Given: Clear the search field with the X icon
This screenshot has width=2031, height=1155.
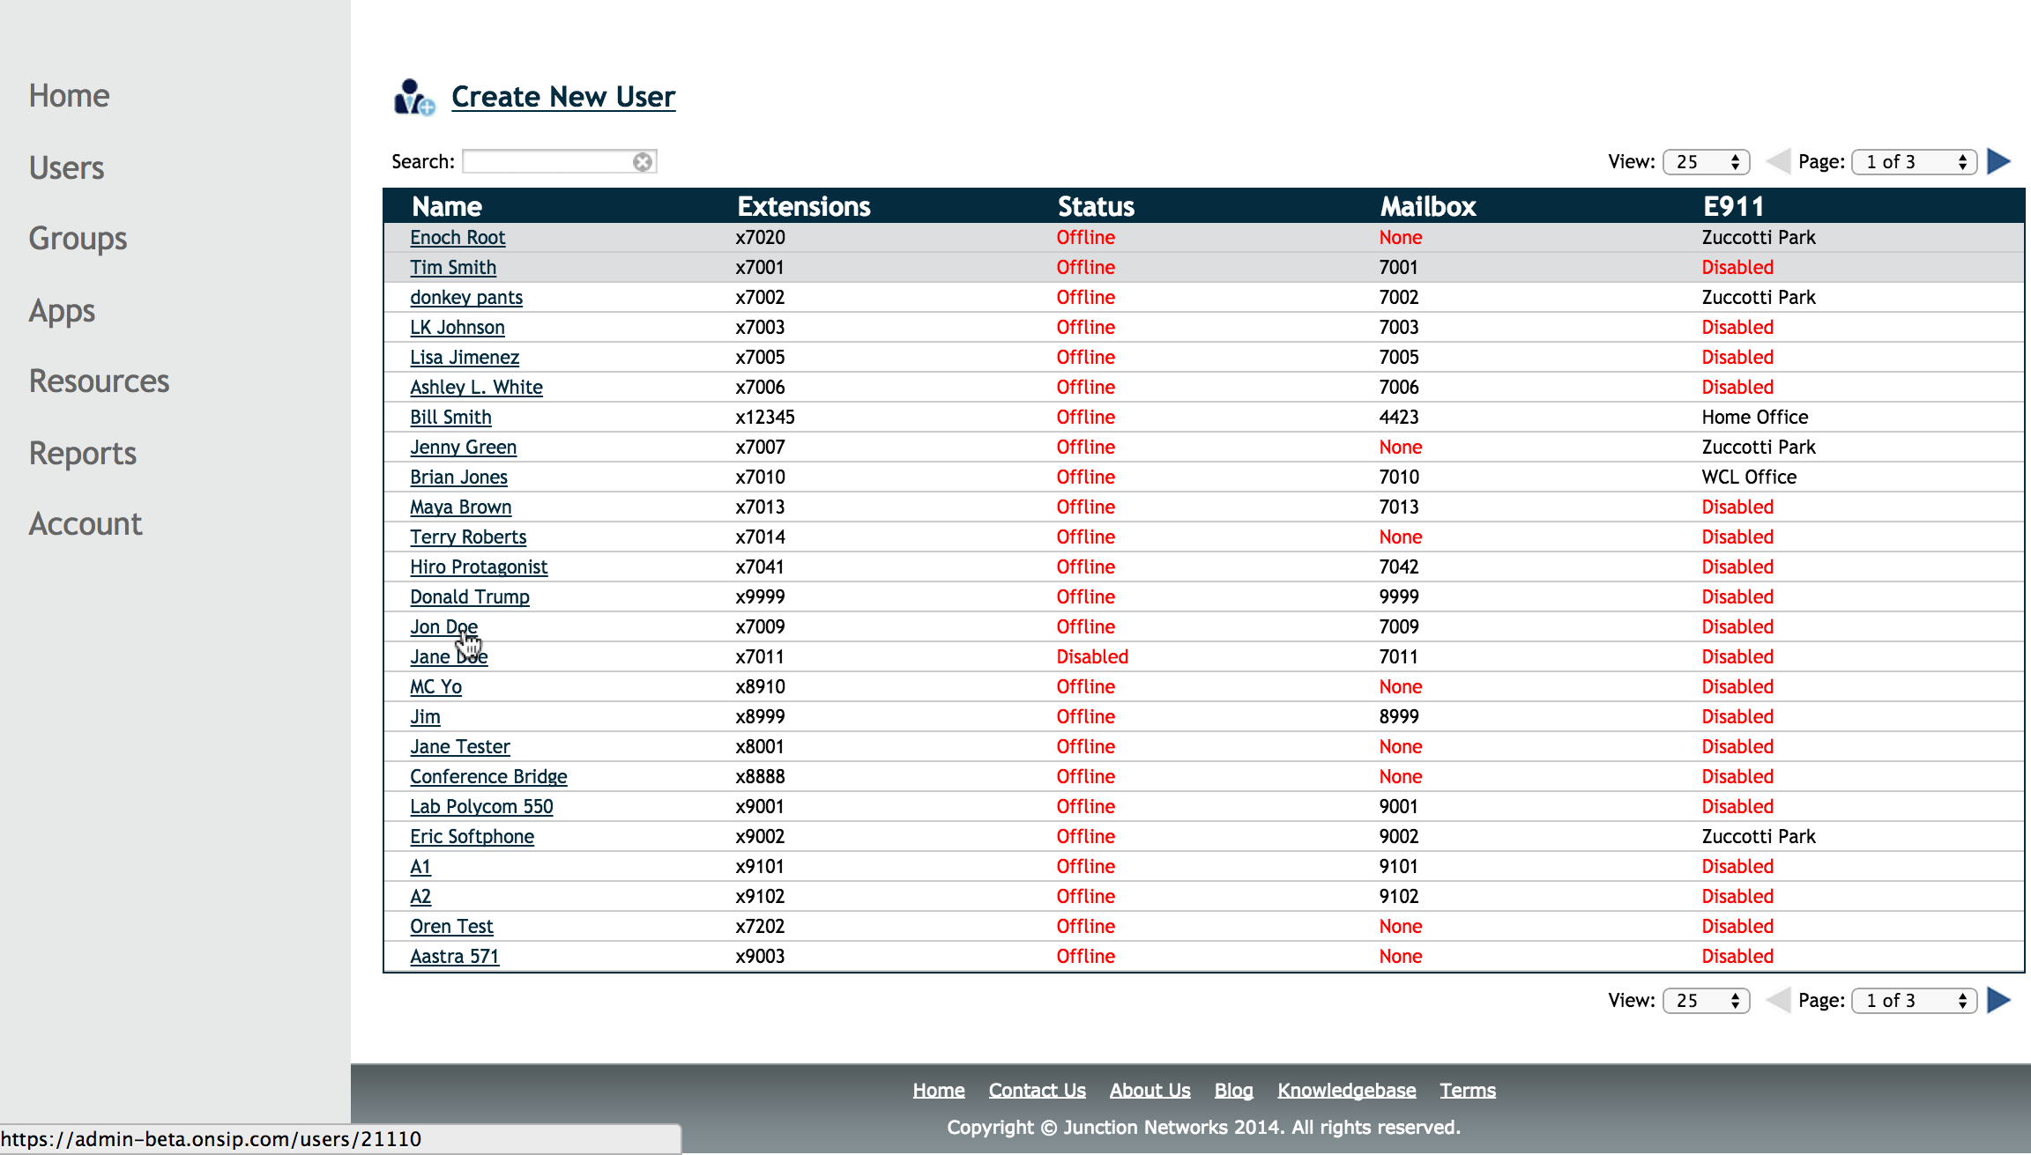Looking at the screenshot, I should tap(643, 162).
